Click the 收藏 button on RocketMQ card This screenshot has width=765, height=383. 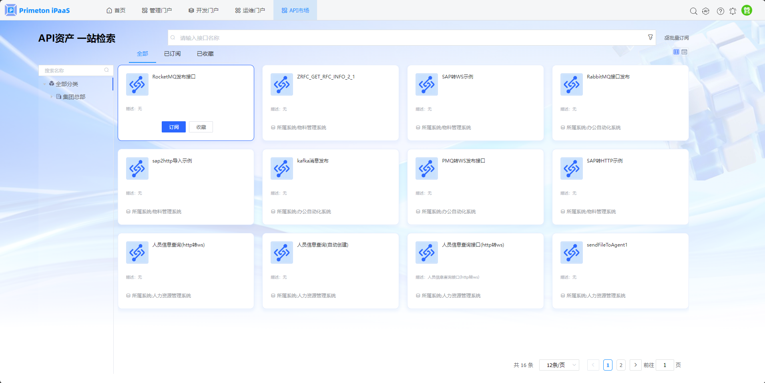[201, 127]
